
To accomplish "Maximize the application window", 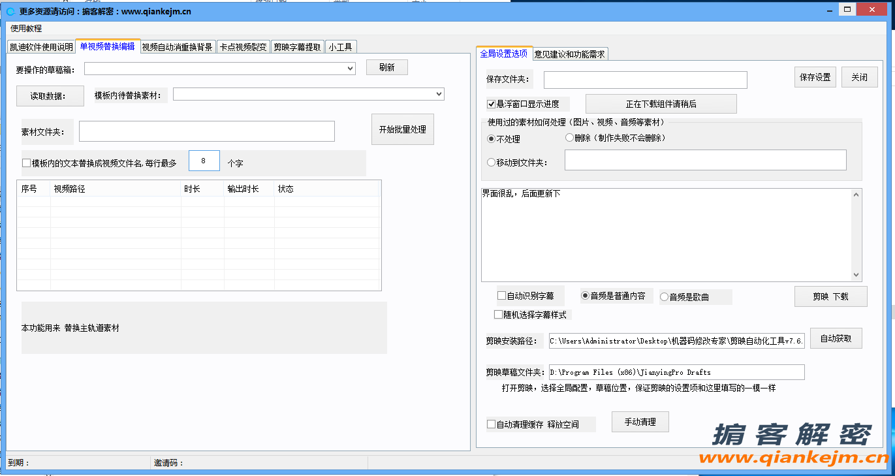I will tap(847, 10).
